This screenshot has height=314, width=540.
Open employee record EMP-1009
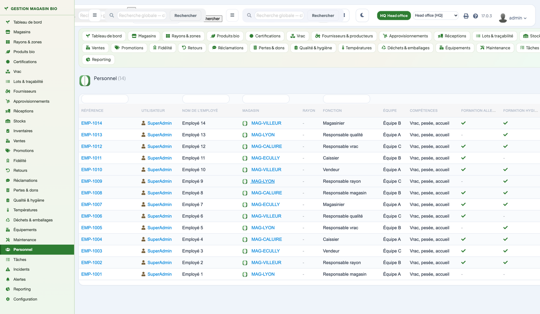pos(92,181)
